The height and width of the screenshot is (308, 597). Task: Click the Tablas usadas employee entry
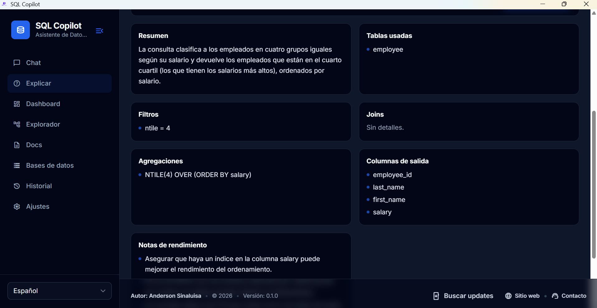coord(388,49)
